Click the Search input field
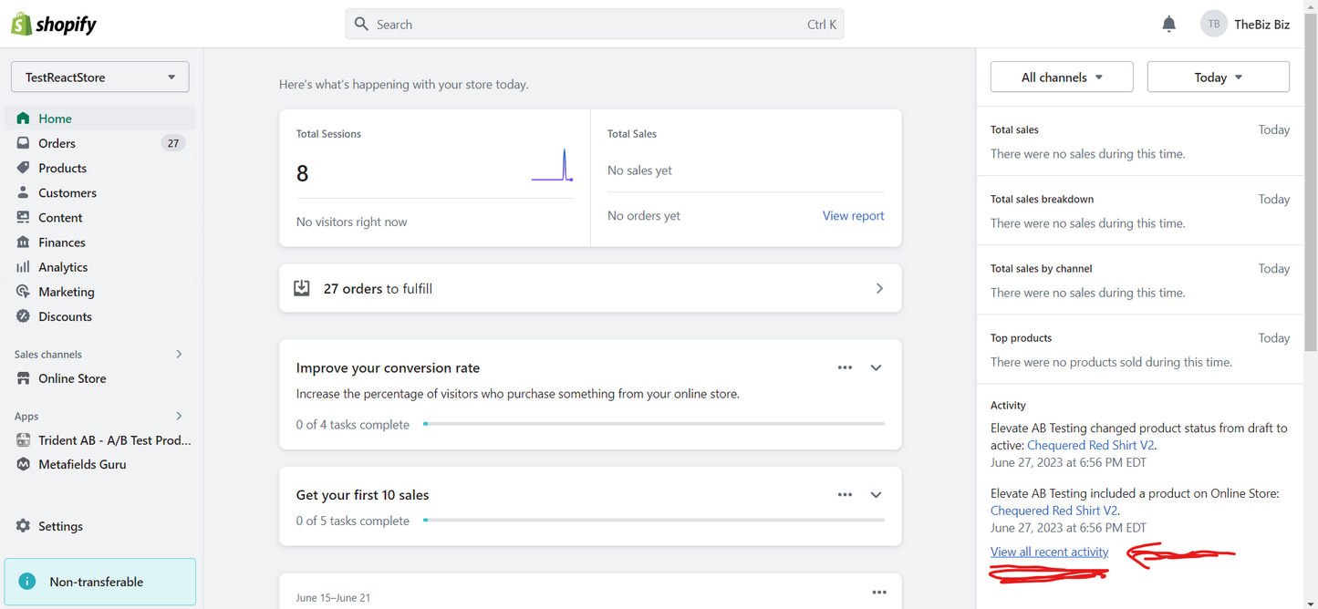Screen dimensions: 1318x609 tap(584, 25)
